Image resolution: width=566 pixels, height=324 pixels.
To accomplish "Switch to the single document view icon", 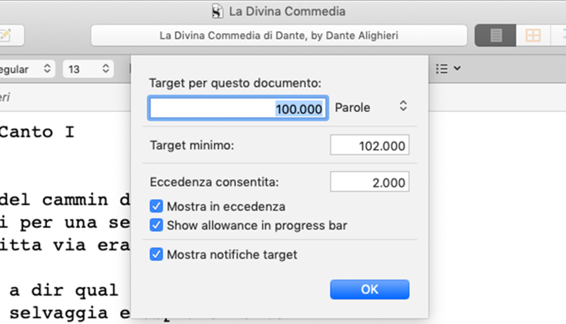I will pos(495,35).
